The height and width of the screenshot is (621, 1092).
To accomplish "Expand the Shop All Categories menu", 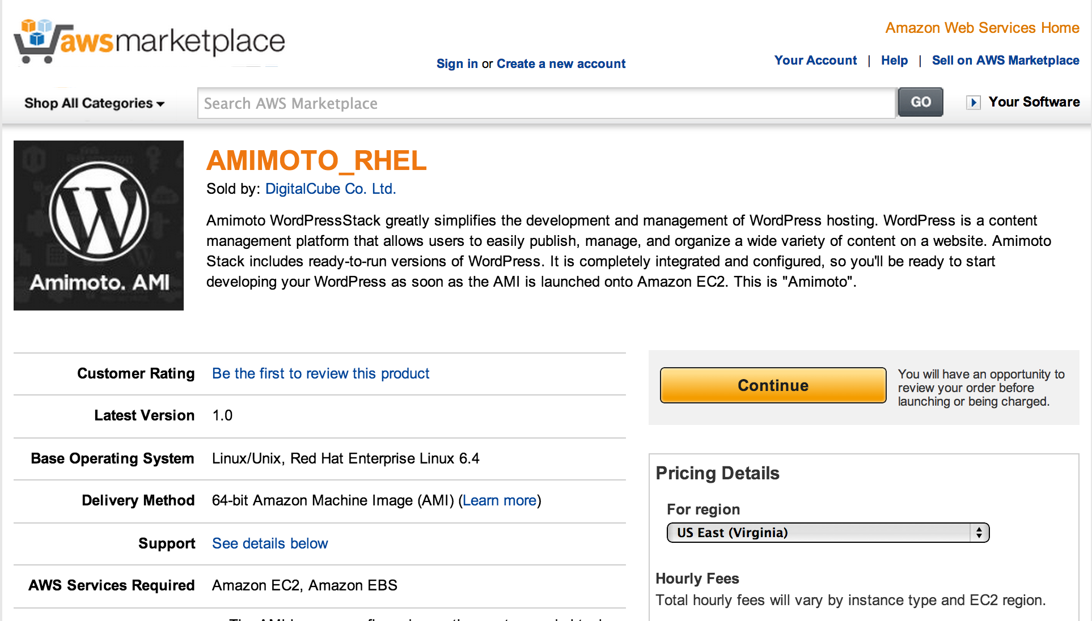I will [94, 103].
